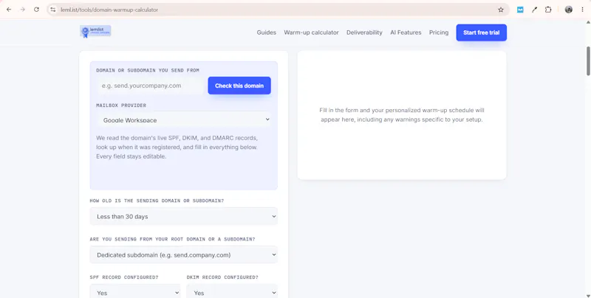Open the AI Features nav item
The image size is (591, 298).
406,32
